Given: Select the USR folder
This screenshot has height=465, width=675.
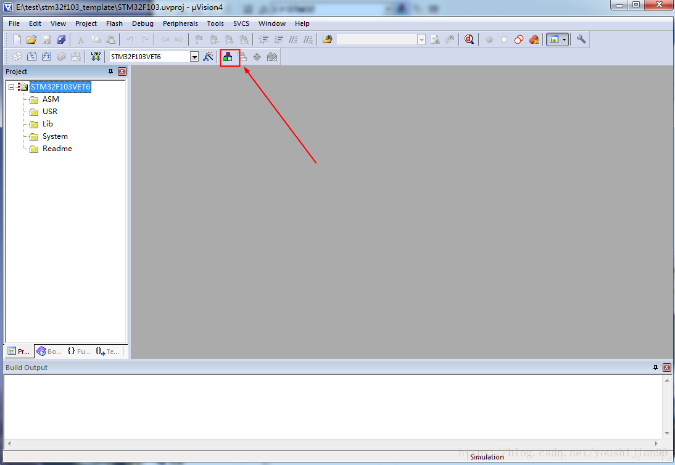Looking at the screenshot, I should pyautogui.click(x=50, y=112).
